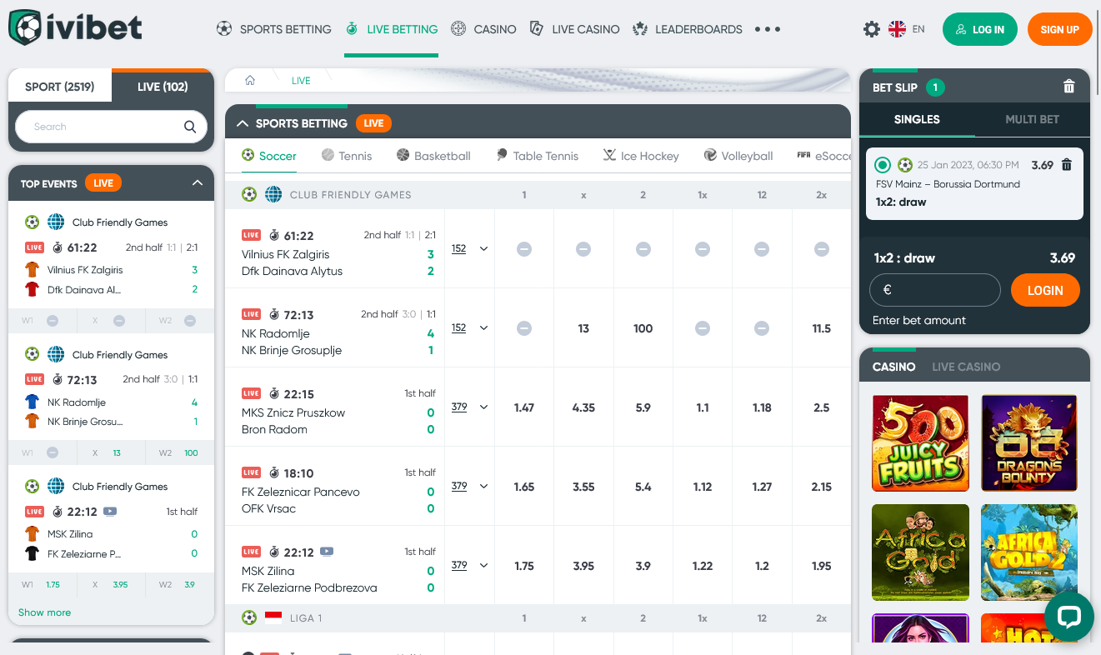Screen dimensions: 1101x655
Task: Click the LIVE badge beside Sports Betting header
Action: pos(373,123)
